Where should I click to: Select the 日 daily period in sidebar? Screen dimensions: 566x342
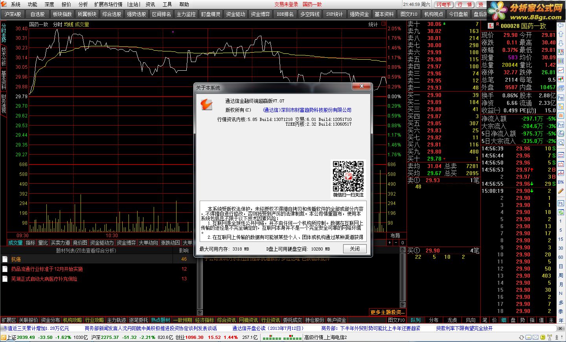[x=561, y=266]
